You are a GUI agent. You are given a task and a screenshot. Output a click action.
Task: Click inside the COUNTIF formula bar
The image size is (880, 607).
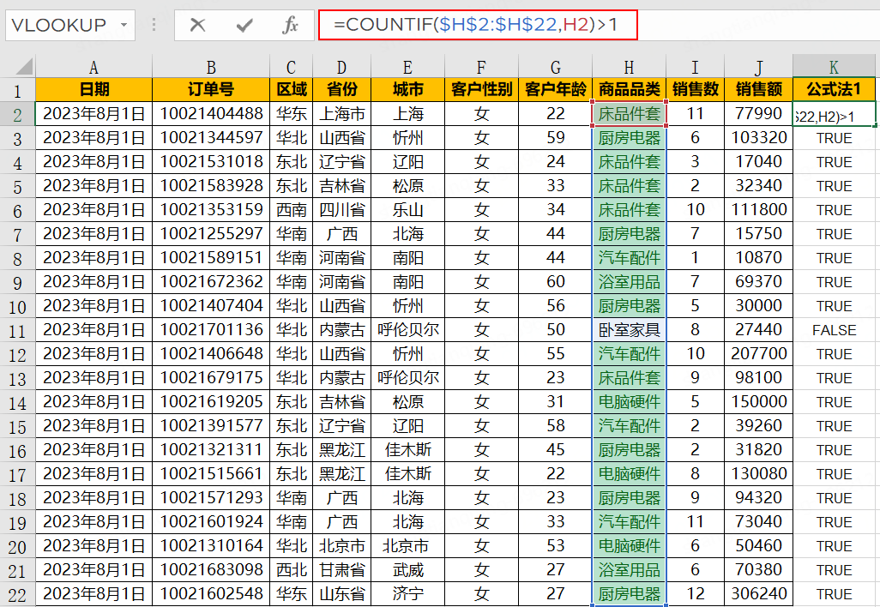pos(476,26)
